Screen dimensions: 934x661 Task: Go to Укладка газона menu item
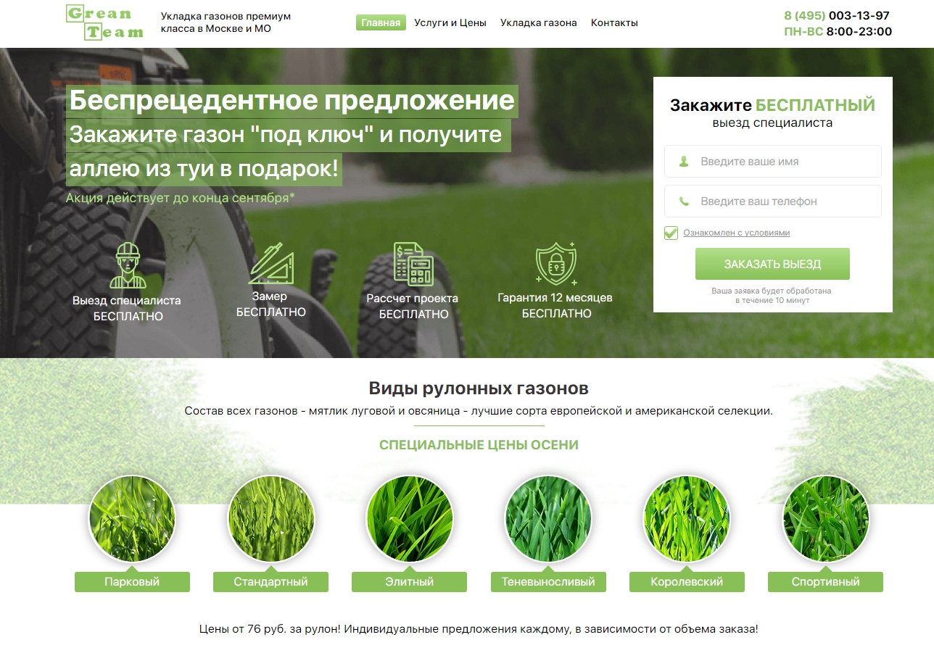tap(539, 22)
